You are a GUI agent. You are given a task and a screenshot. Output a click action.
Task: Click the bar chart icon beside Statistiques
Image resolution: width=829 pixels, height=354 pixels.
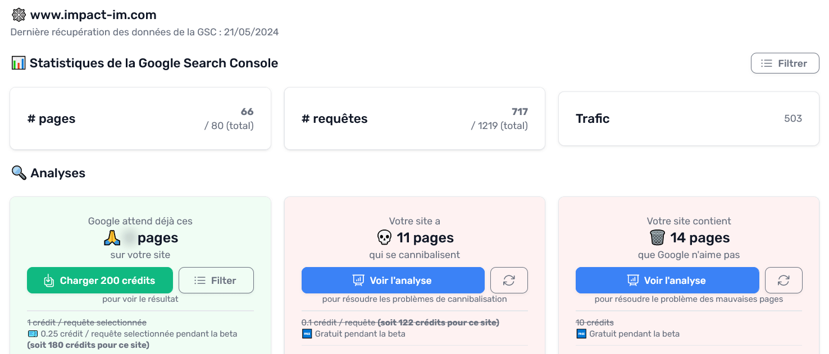click(x=19, y=63)
